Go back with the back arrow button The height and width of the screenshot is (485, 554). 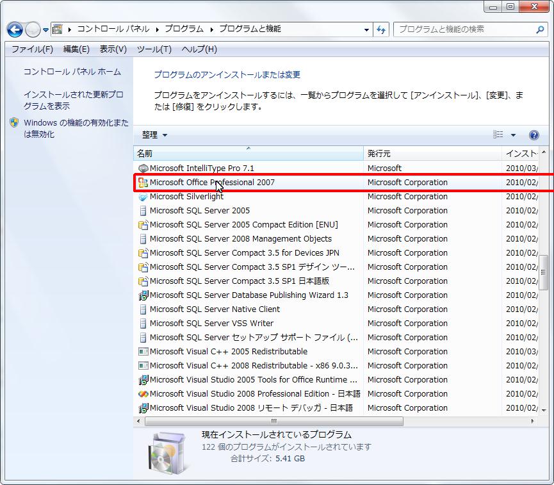pyautogui.click(x=15, y=29)
